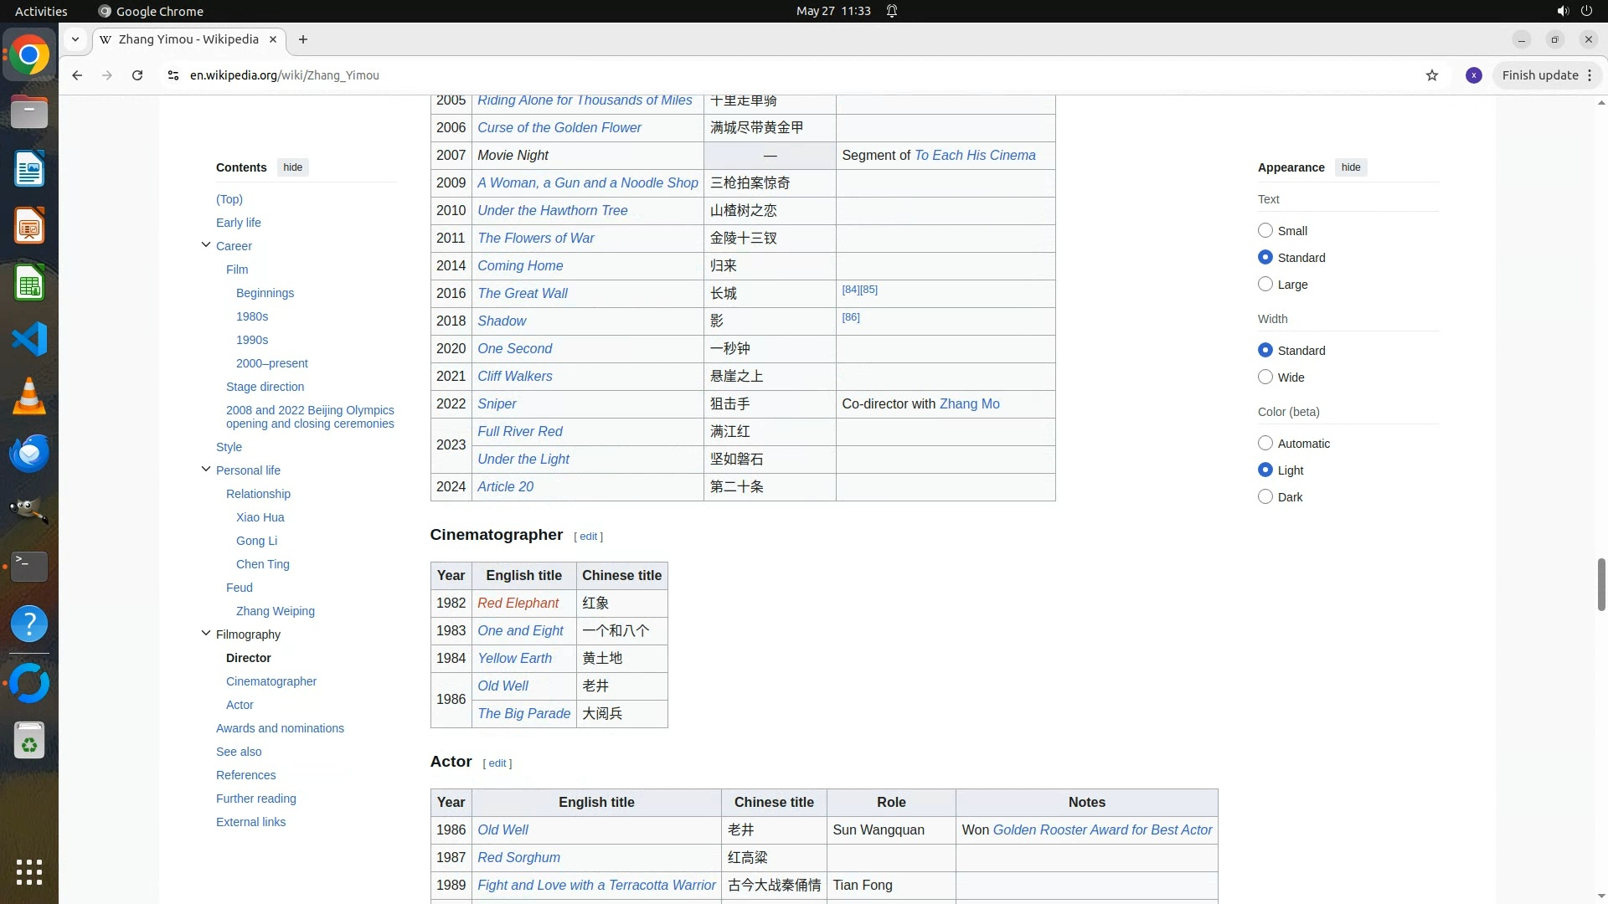View site information icon in address bar
The height and width of the screenshot is (904, 1608).
(x=173, y=75)
